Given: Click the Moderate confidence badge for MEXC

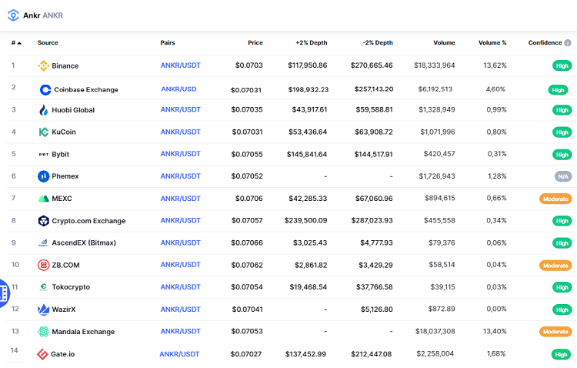Looking at the screenshot, I should pos(555,199).
